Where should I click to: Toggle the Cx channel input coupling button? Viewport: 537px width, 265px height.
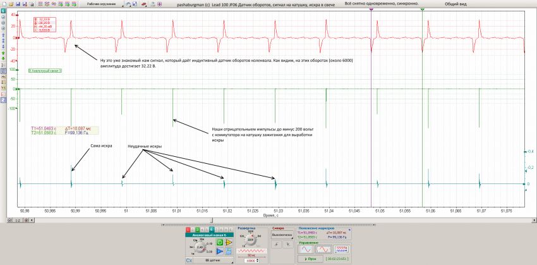click(189, 260)
